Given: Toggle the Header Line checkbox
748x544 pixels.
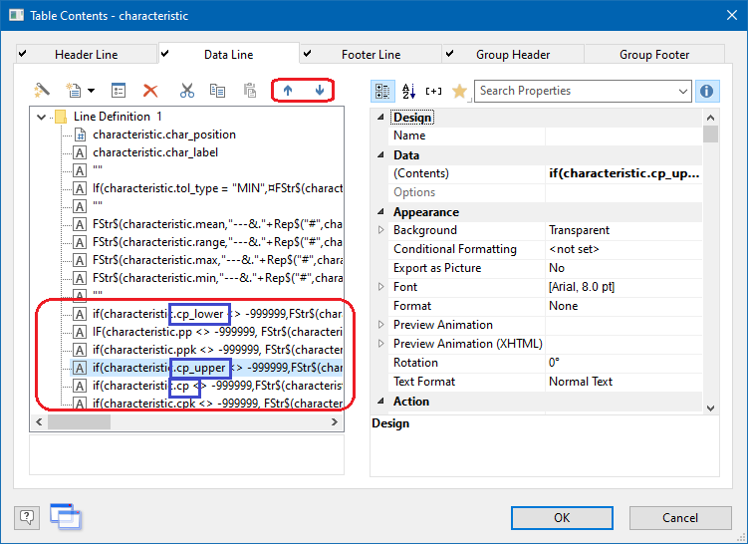Looking at the screenshot, I should pyautogui.click(x=23, y=54).
